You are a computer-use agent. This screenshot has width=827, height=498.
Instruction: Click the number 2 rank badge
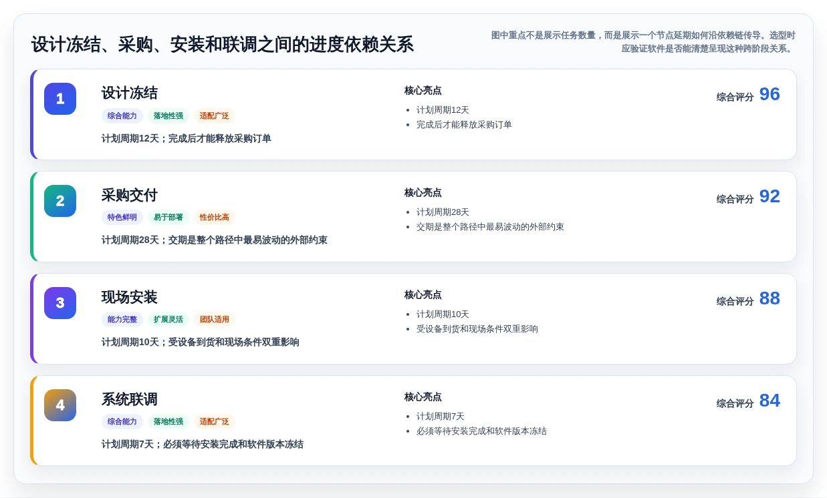(x=60, y=201)
